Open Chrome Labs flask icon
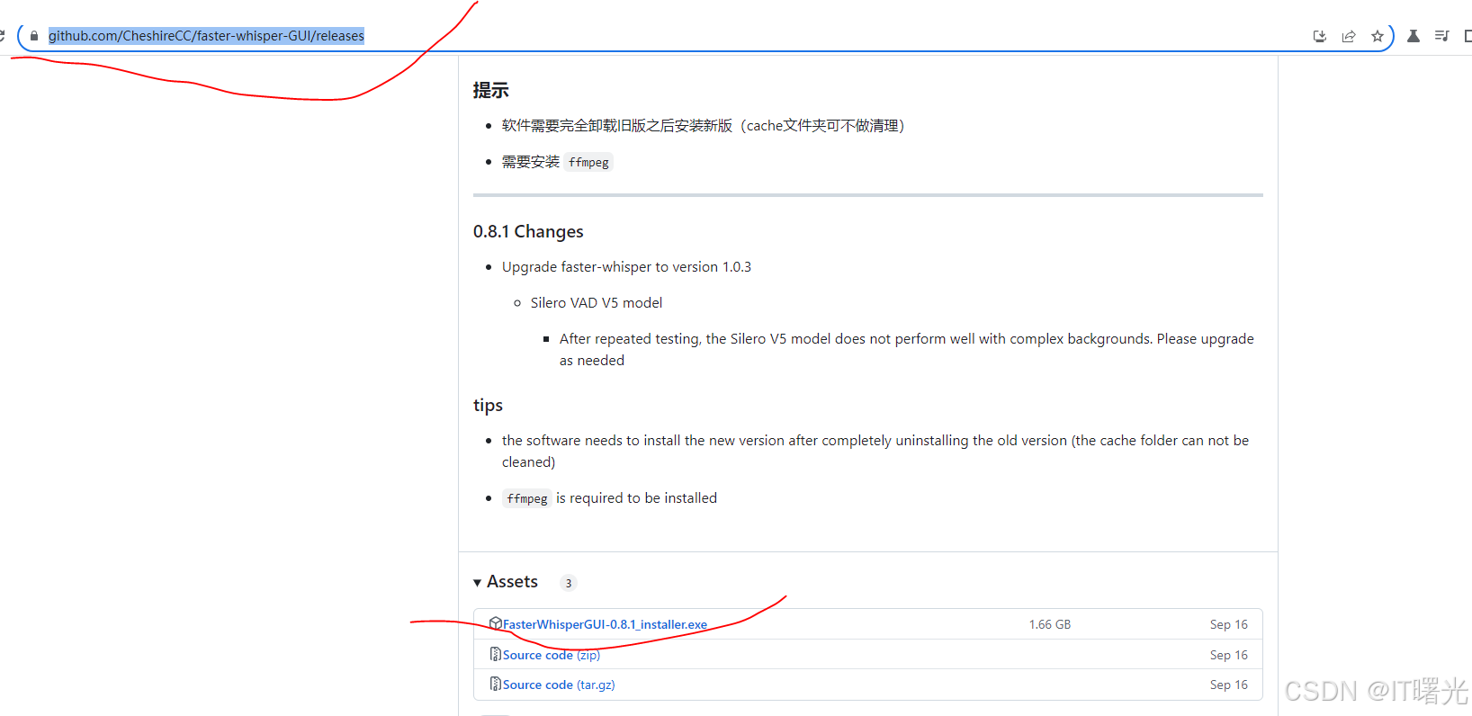The width and height of the screenshot is (1472, 716). (x=1414, y=36)
